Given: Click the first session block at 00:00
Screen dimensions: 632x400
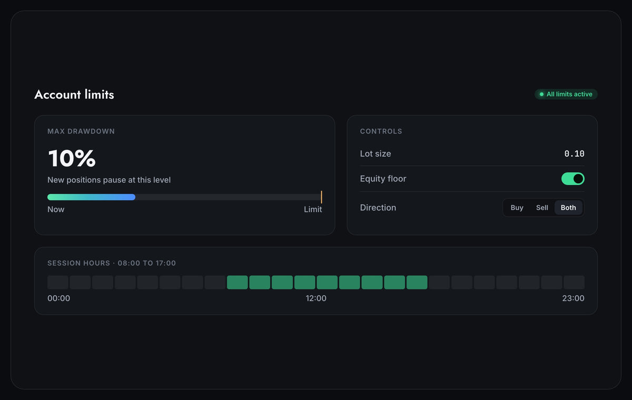Looking at the screenshot, I should (58, 282).
